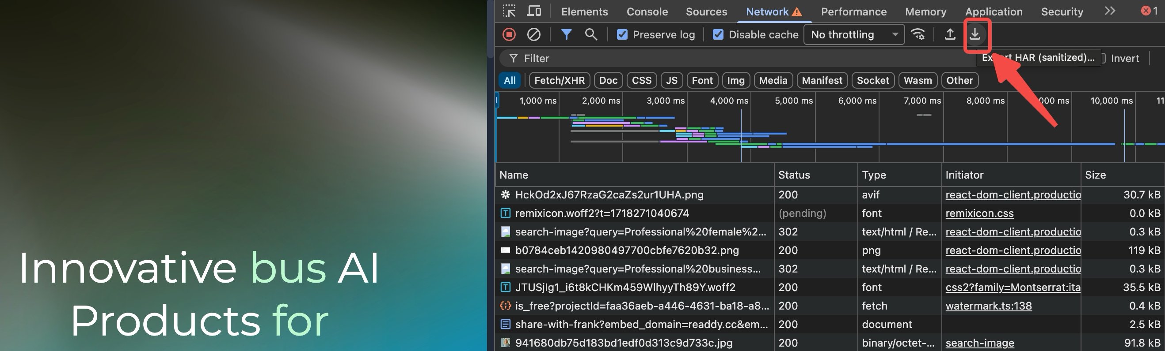
Task: Toggle the filter funnel icon
Action: coord(566,34)
